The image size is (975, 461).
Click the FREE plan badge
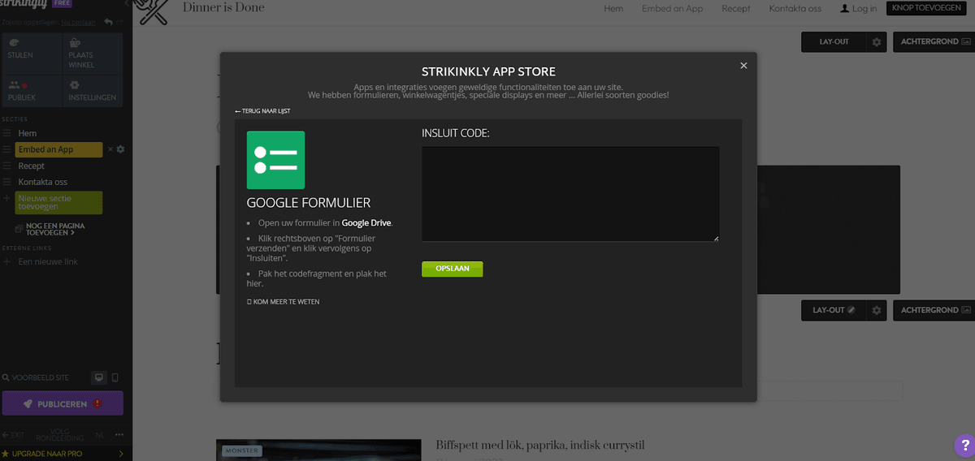pos(63,3)
